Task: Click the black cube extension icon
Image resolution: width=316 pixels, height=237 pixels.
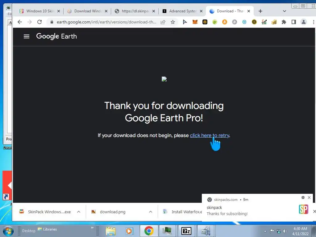Action: (x=205, y=22)
